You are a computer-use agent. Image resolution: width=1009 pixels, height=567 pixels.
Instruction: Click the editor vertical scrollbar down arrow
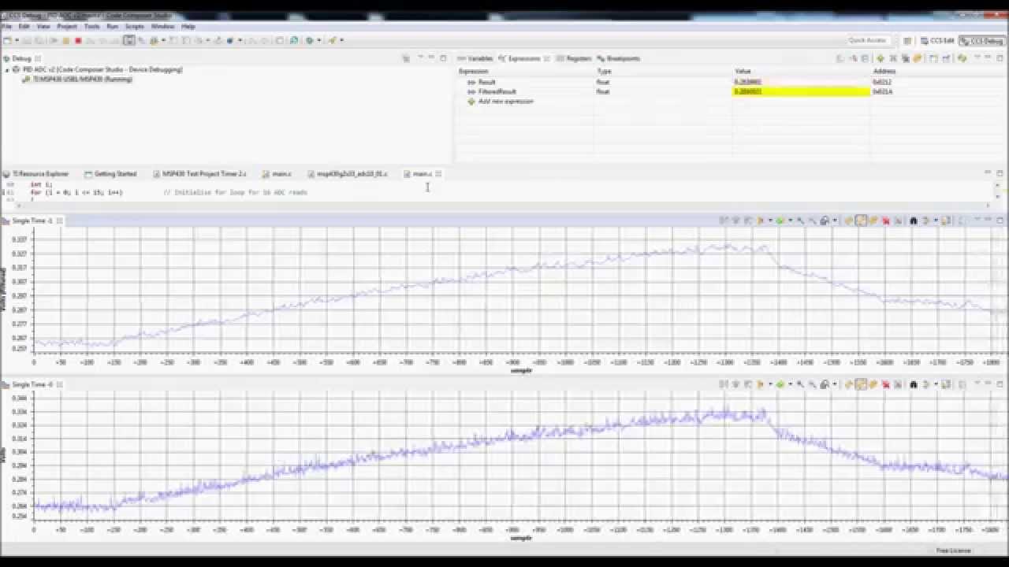pyautogui.click(x=999, y=196)
